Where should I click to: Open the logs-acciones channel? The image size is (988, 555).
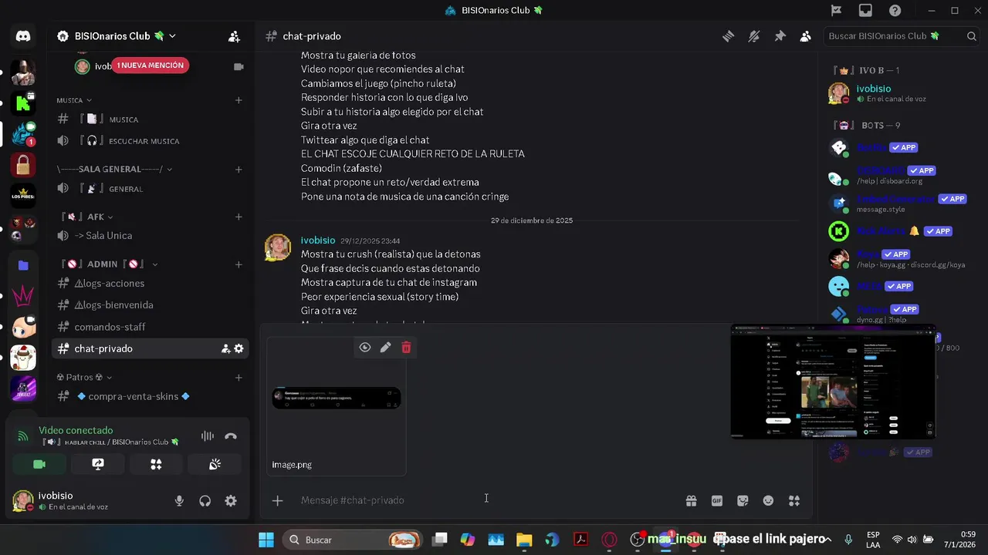point(150,283)
